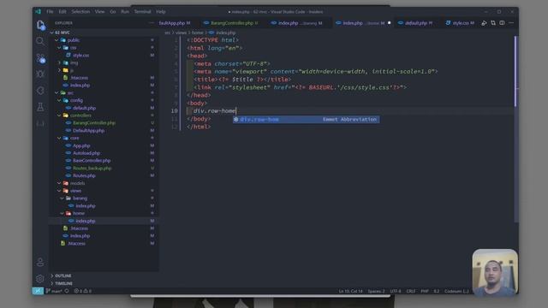Open the Run menu
Viewport: 548px width, 308px height.
(x=125, y=11)
